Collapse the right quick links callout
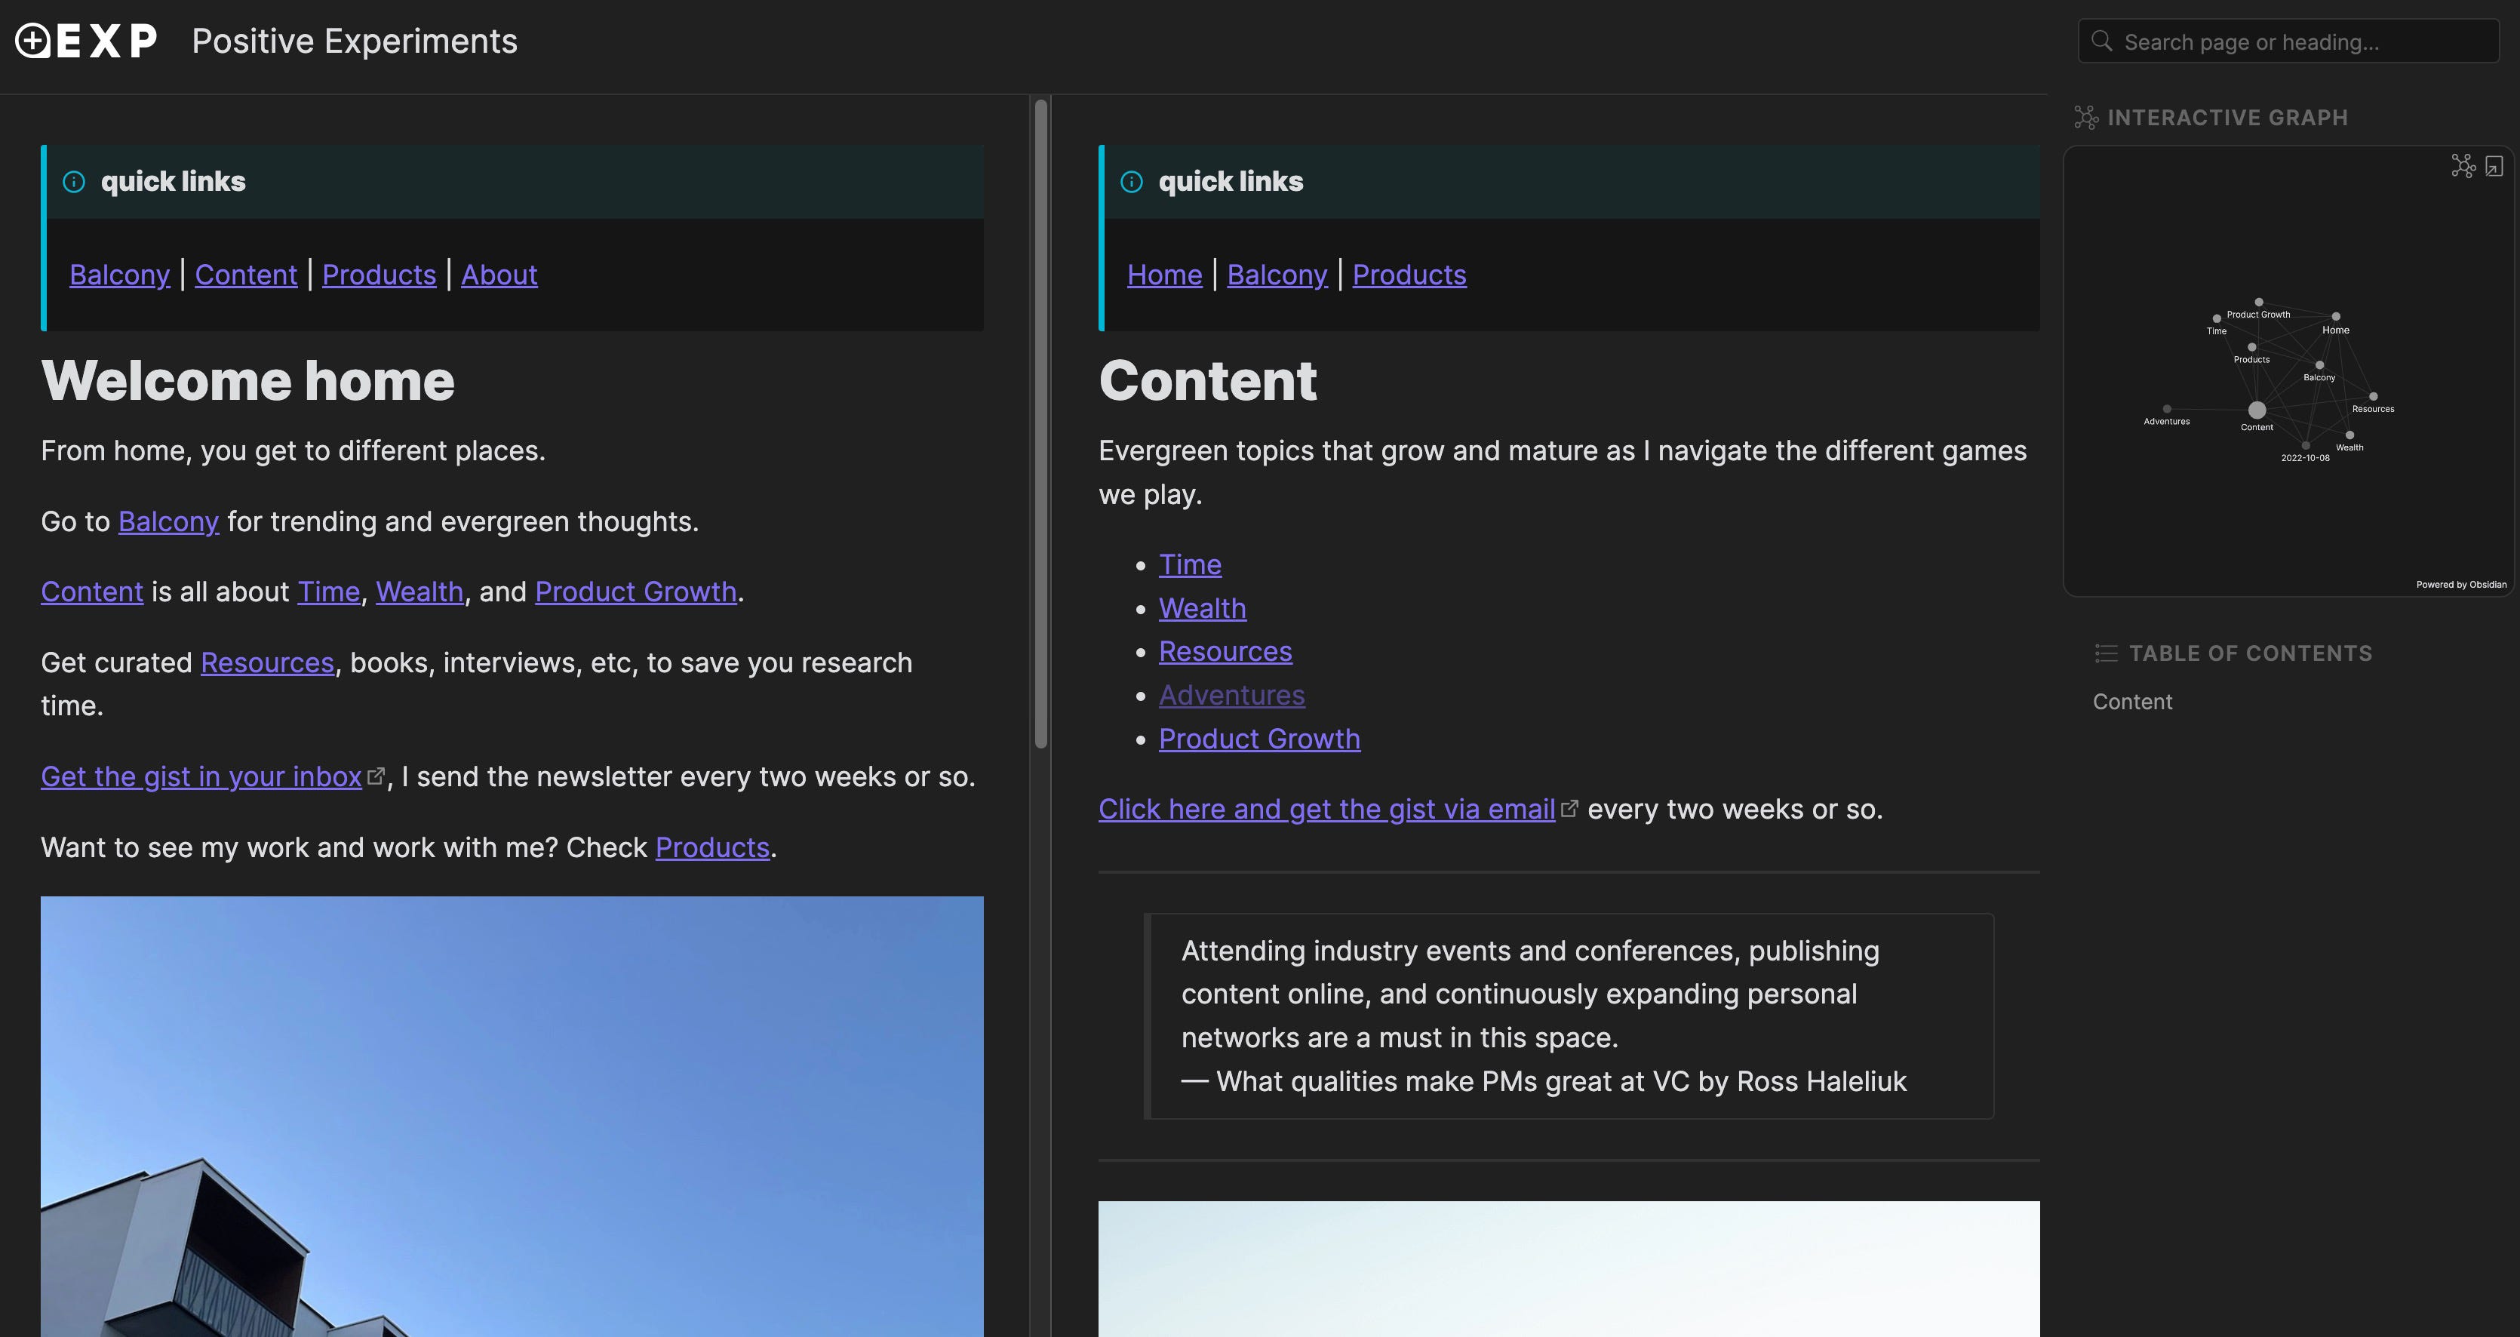2520x1337 pixels. coord(1231,182)
